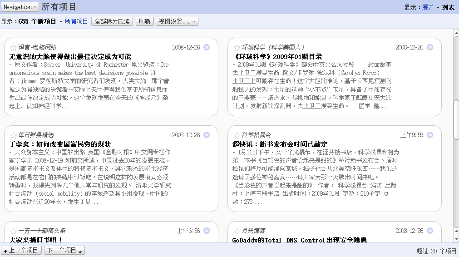Image resolution: width=459 pixels, height=257 pixels.
Task: Star the 一五一十部落头条 item
Action: pos(14,231)
